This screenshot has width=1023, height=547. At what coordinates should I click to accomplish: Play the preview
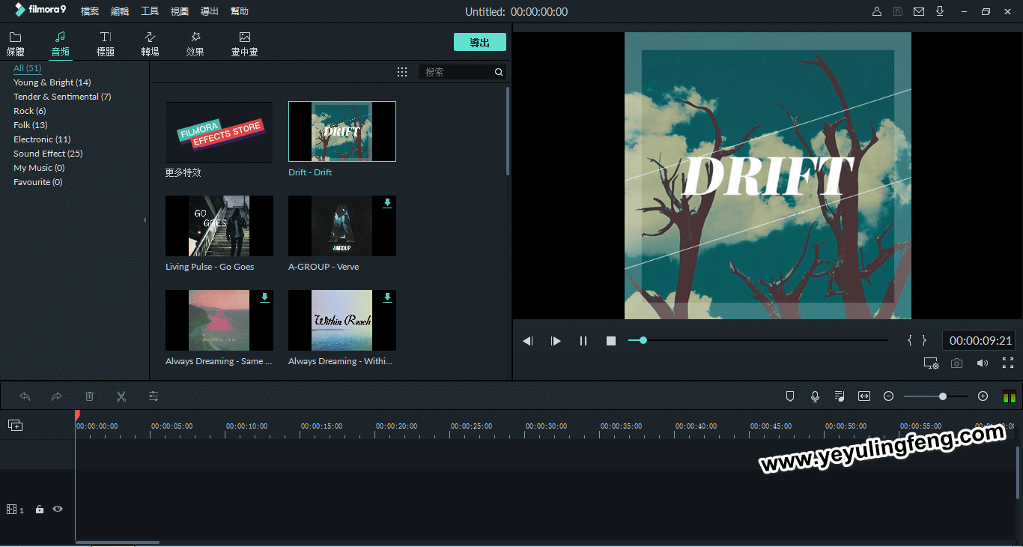click(x=556, y=341)
